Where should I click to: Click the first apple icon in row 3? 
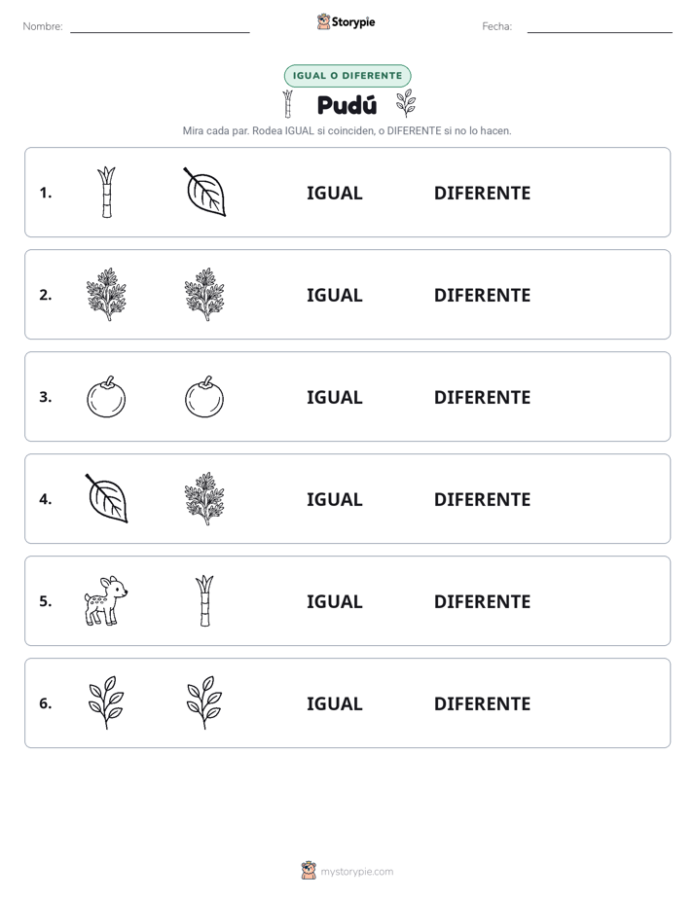click(106, 397)
